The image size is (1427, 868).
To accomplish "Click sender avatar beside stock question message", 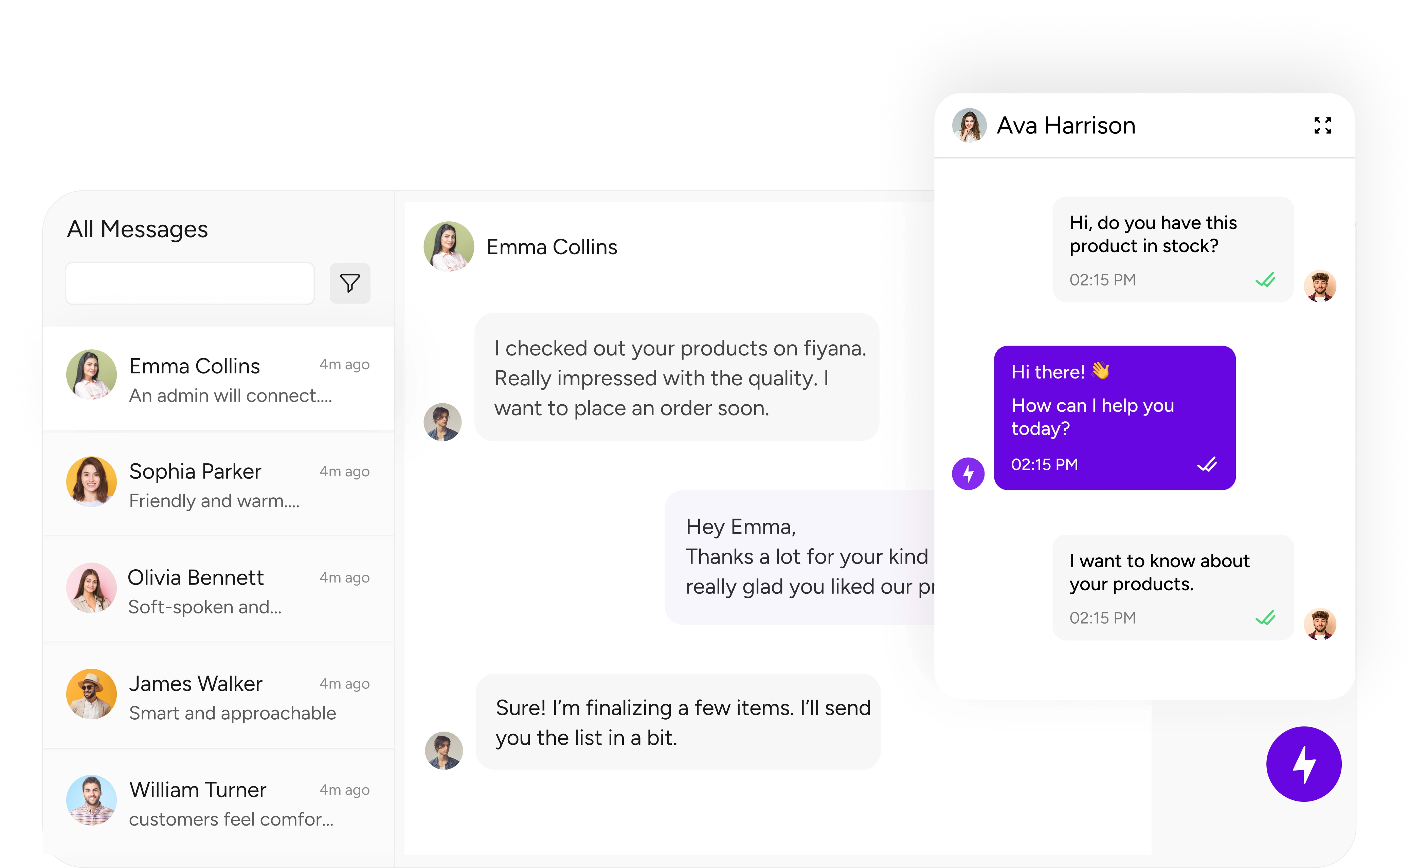I will pyautogui.click(x=1319, y=286).
